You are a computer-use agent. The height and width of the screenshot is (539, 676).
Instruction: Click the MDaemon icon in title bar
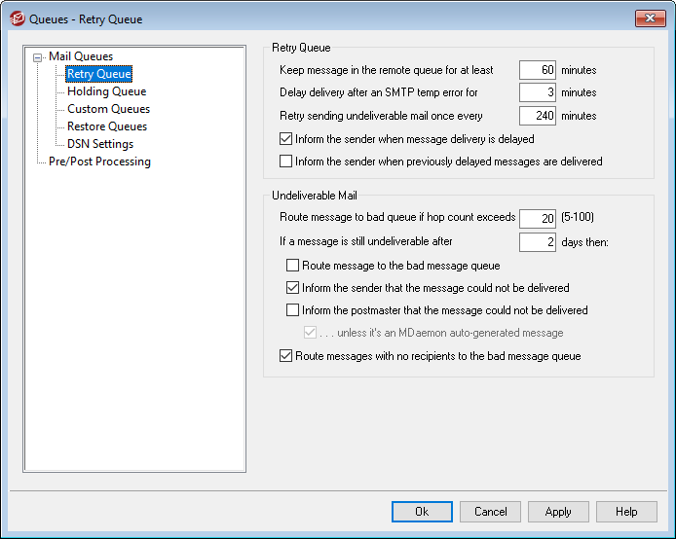click(15, 18)
